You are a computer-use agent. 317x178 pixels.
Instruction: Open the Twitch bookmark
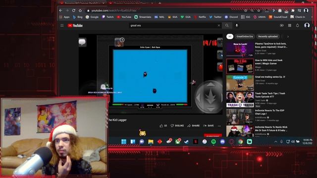(x=108, y=17)
